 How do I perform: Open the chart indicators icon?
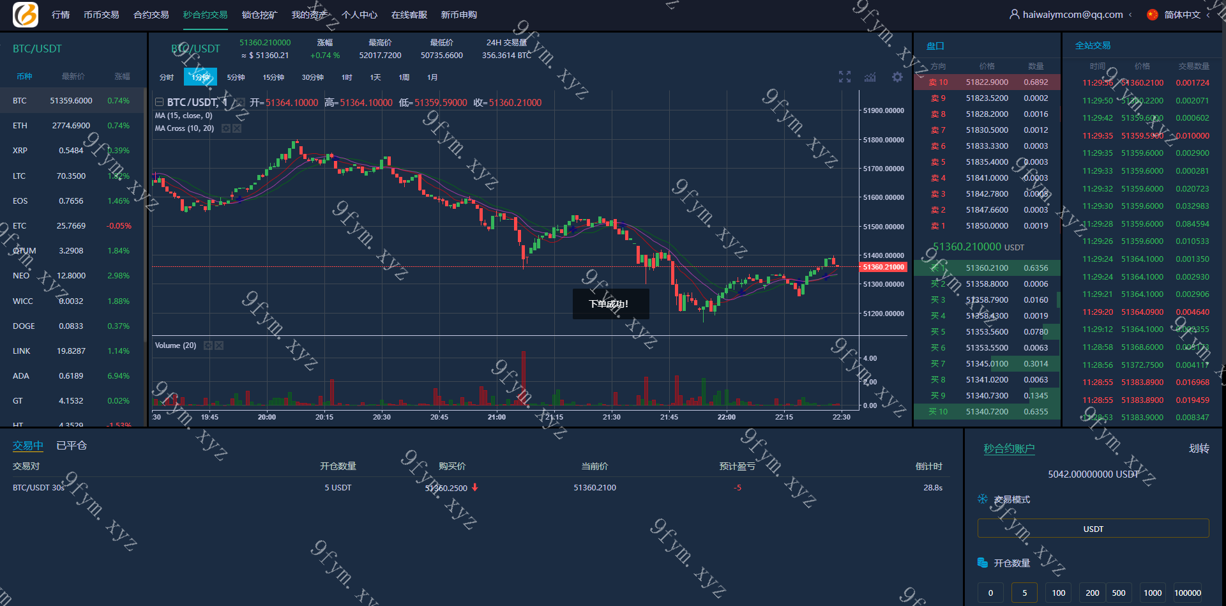tap(870, 77)
